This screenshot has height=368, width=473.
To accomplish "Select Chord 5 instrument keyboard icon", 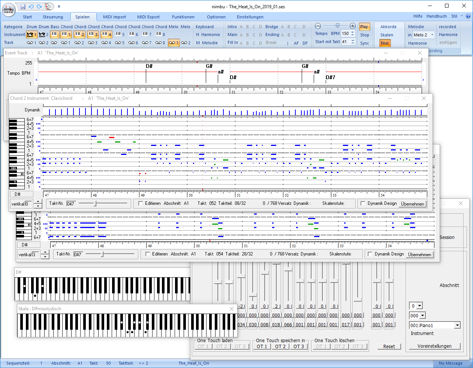I will pos(120,35).
